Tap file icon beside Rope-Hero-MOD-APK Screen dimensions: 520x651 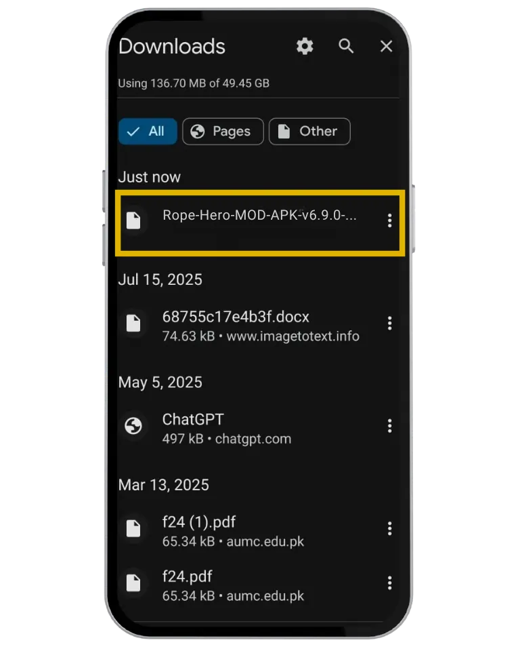click(x=133, y=220)
